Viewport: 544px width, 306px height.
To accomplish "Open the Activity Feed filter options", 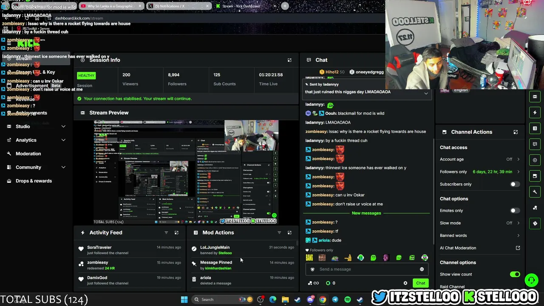I will pos(166,232).
